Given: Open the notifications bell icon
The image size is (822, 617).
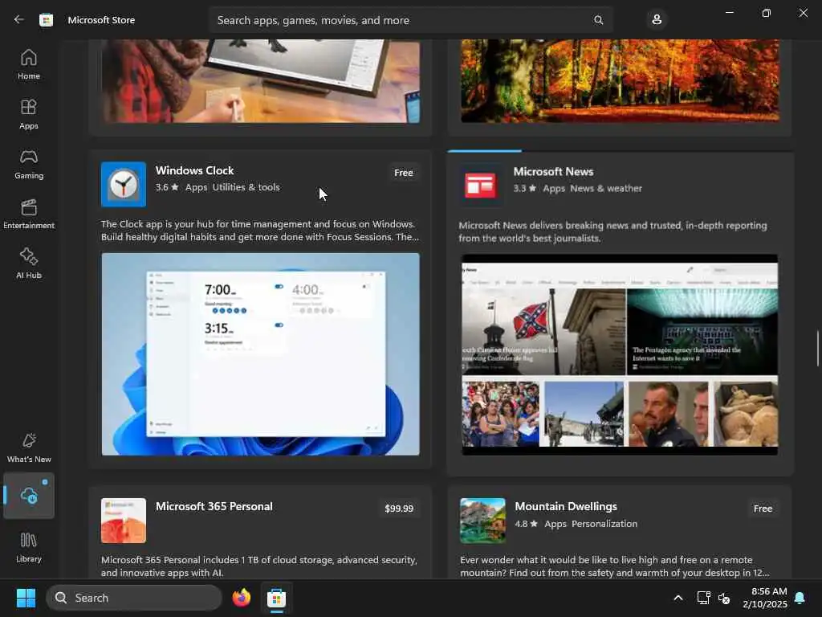Looking at the screenshot, I should point(800,598).
